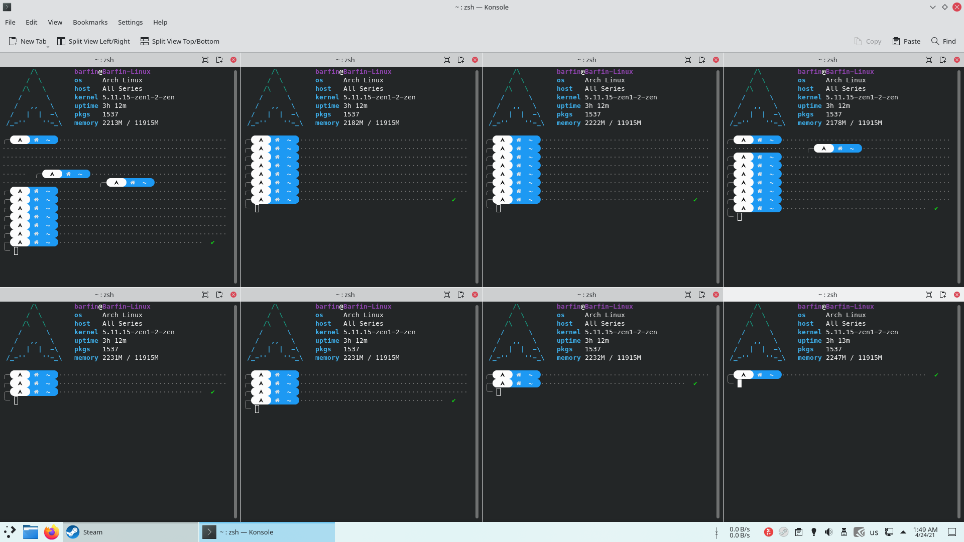Click the 'uptime 3h 13m' line

click(x=824, y=341)
